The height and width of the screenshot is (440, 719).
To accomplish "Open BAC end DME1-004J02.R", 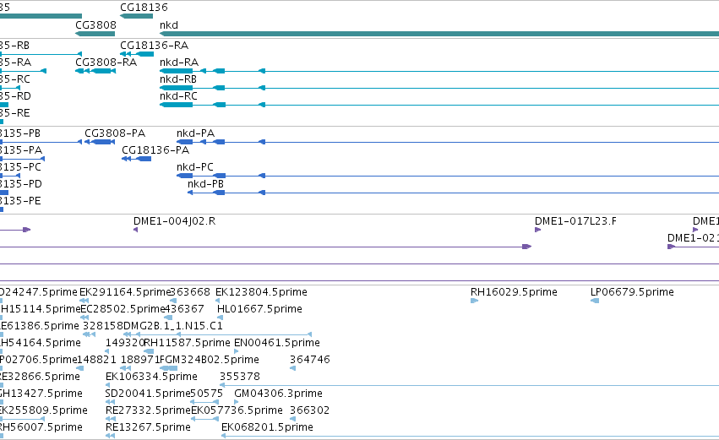I will (174, 221).
